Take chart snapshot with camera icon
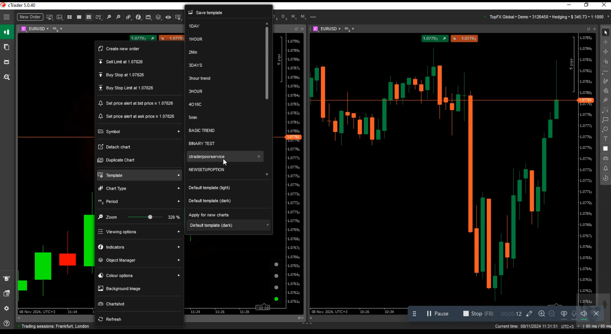Screen dimensions: 611x334 pos(606,159)
